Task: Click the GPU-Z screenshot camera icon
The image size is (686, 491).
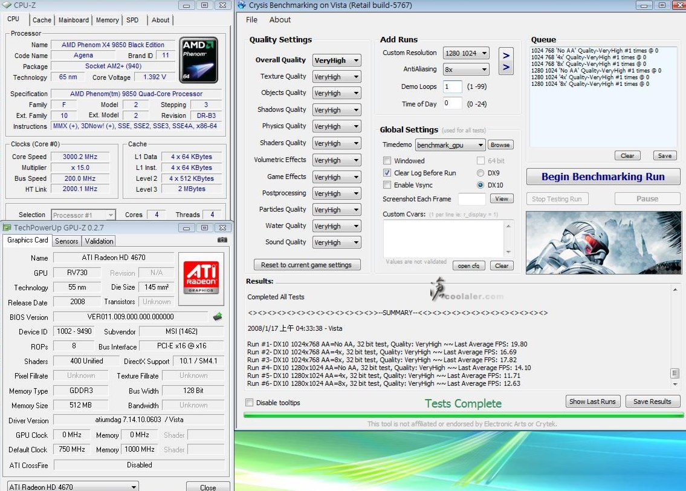Action: point(222,240)
